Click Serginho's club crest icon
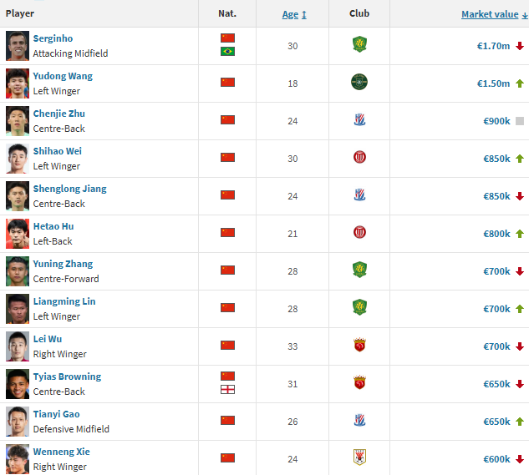This screenshot has width=529, height=475. click(x=359, y=45)
